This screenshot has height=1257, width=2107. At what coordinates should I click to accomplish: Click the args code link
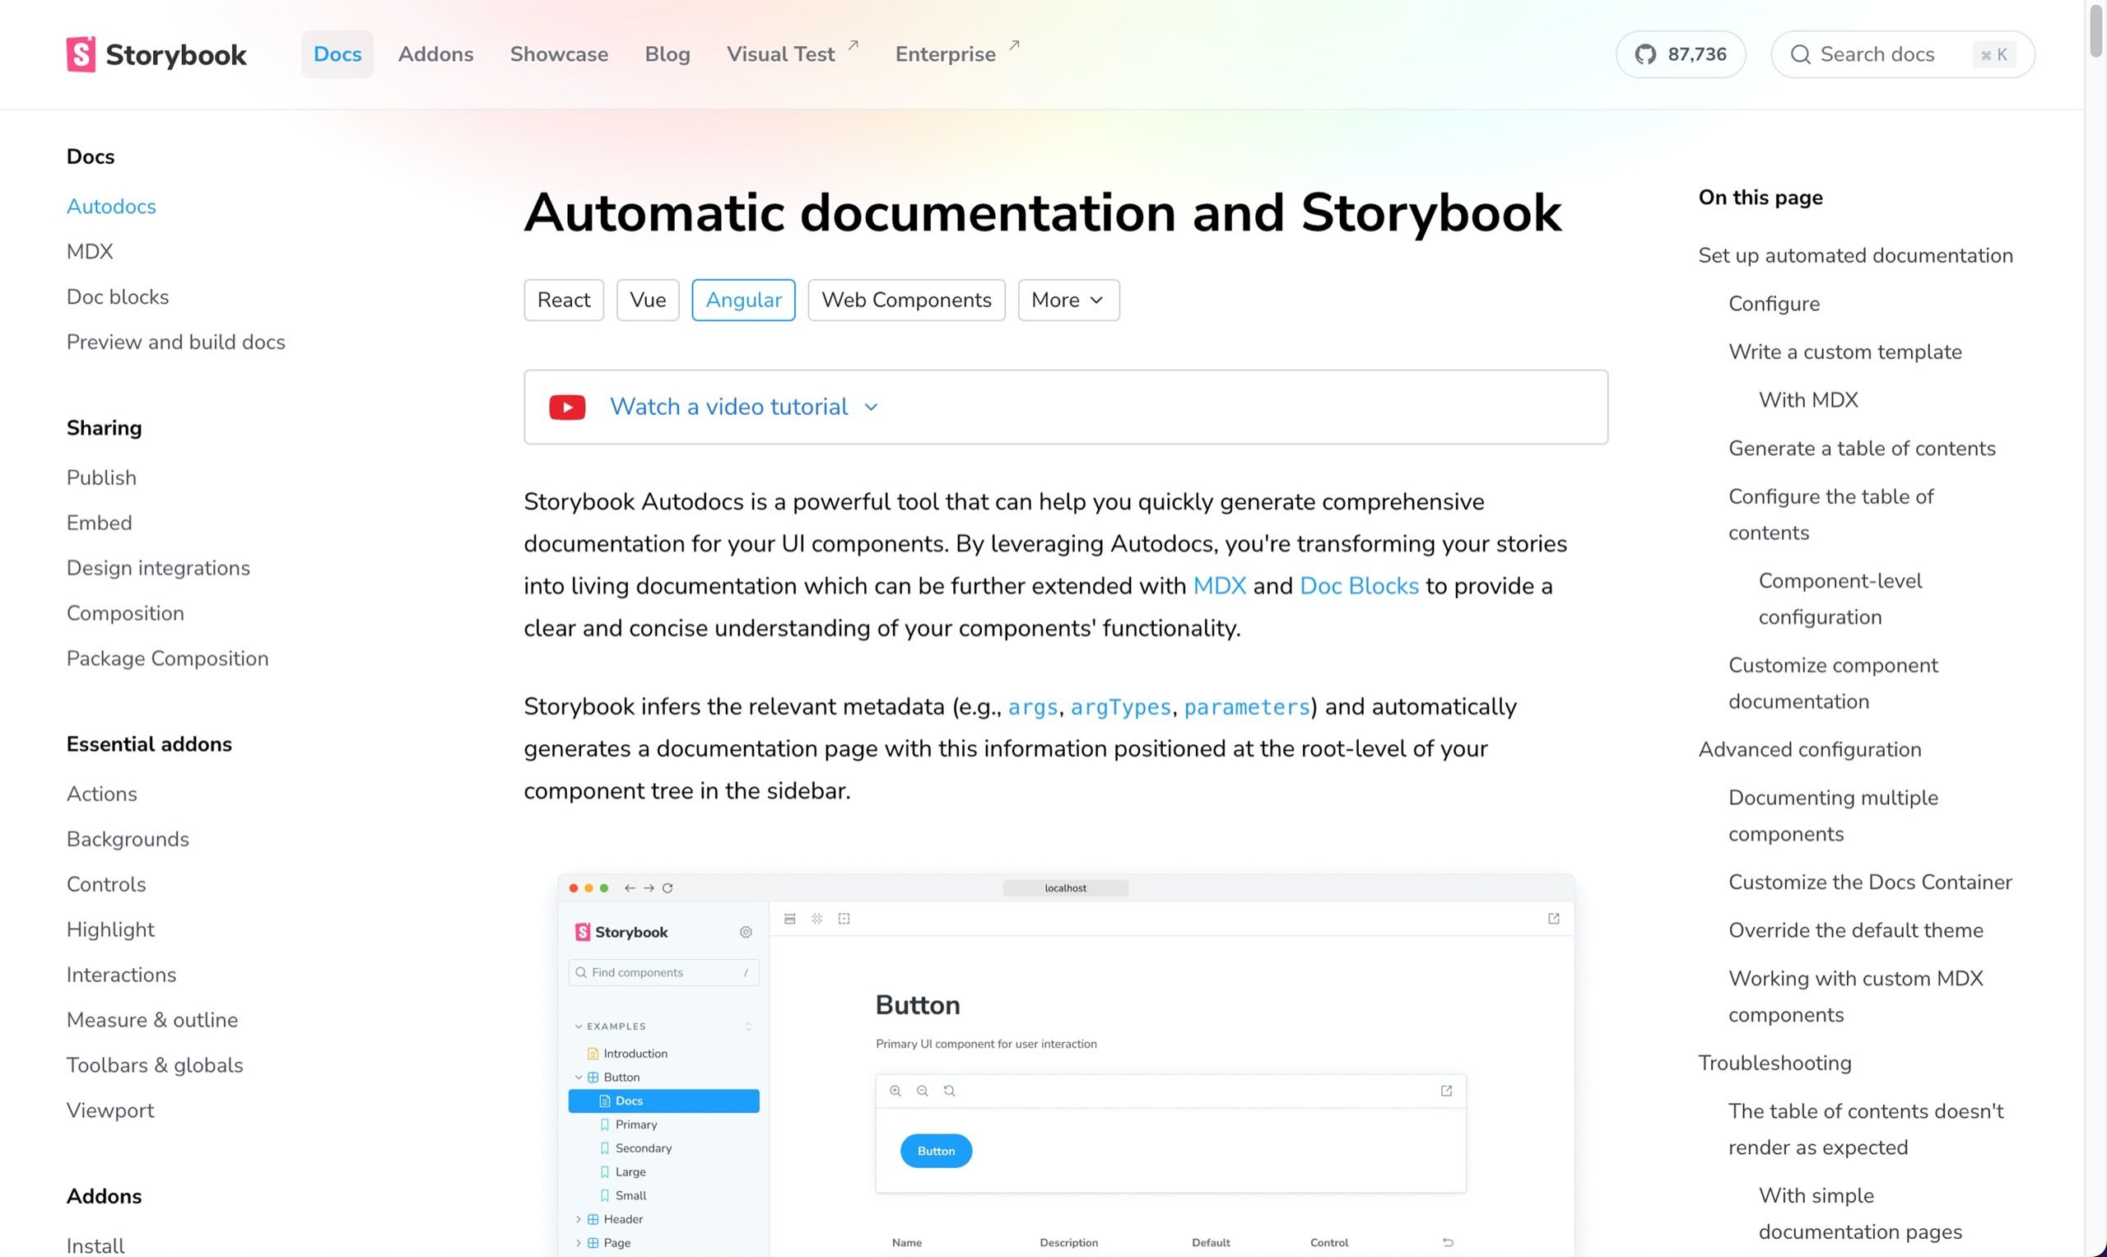(1032, 707)
